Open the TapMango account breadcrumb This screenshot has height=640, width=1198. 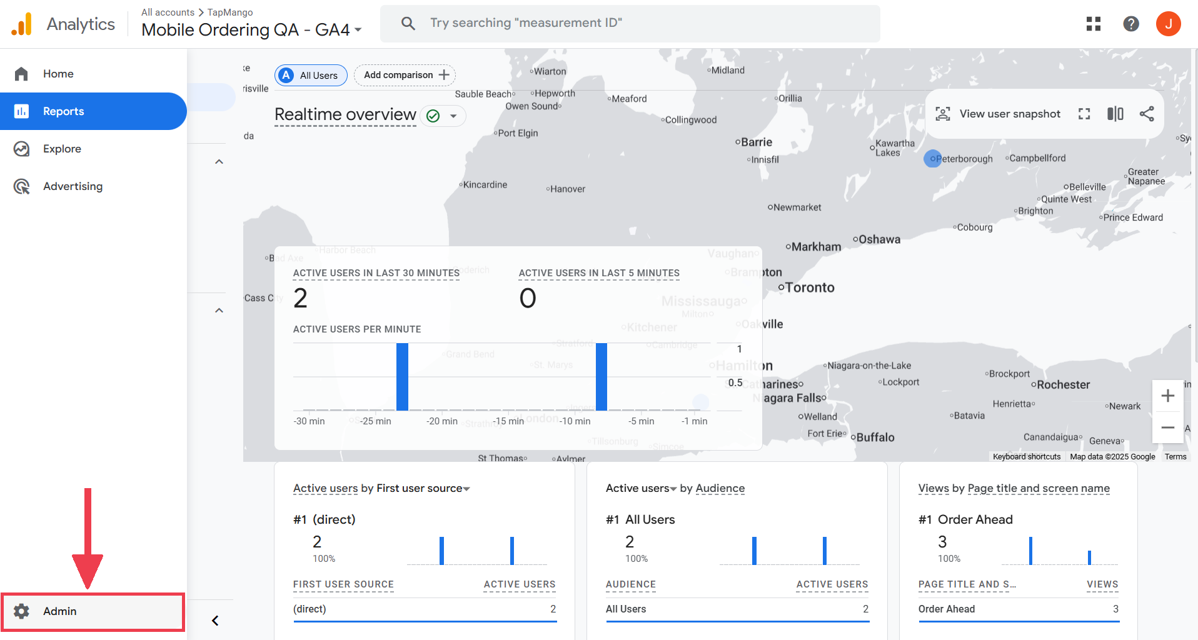point(230,12)
